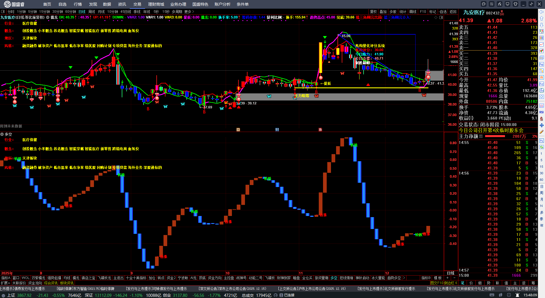Screen dimensions: 545x298
Task: Select the pencil drawing tool in sidebar
Action: 542,132
